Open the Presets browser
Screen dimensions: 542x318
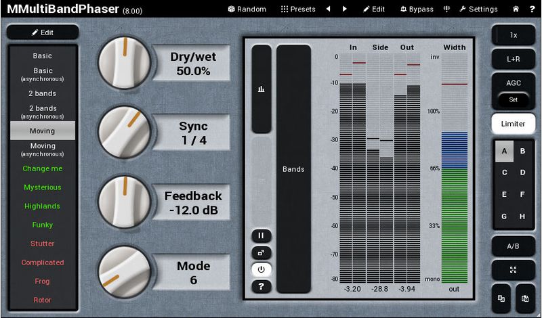pyautogui.click(x=297, y=9)
